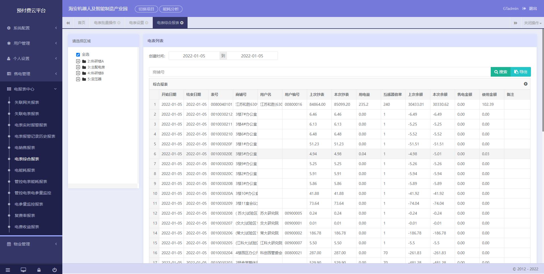Screen dimensions: 544x274
Task: Toggle the hamburger menu icon
Action: coord(8,270)
